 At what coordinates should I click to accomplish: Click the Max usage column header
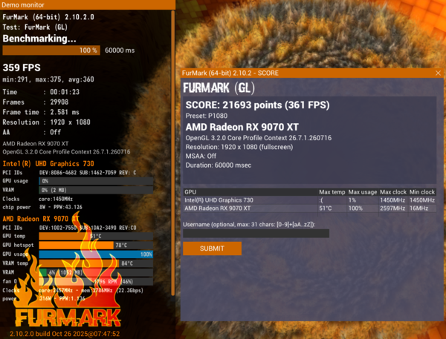pos(363,192)
